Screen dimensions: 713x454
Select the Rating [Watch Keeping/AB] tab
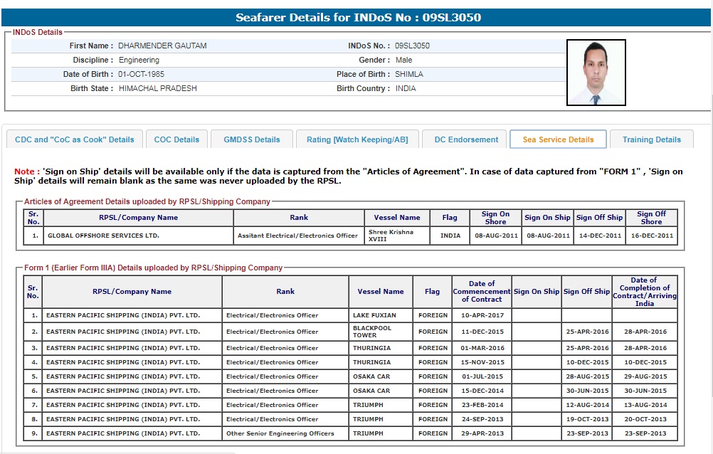tap(357, 139)
